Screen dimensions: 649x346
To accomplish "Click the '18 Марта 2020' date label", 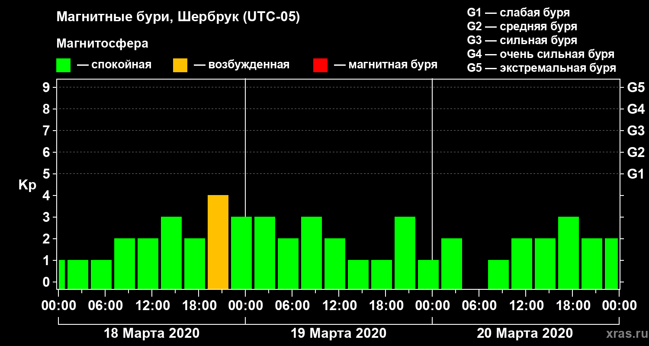I will coord(152,333).
